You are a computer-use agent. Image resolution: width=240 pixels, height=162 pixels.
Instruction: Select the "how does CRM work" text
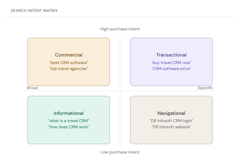coord(69,127)
